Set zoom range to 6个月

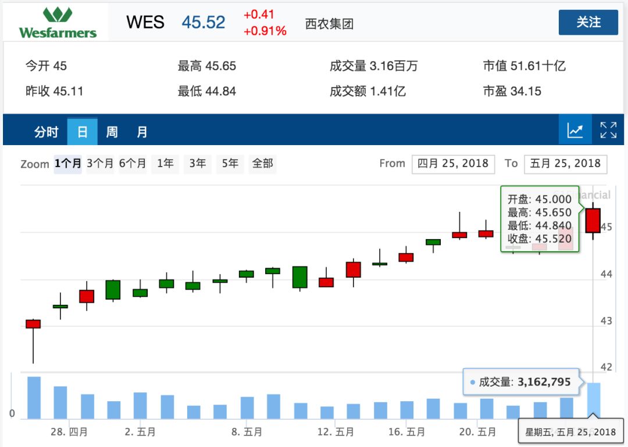pos(133,164)
